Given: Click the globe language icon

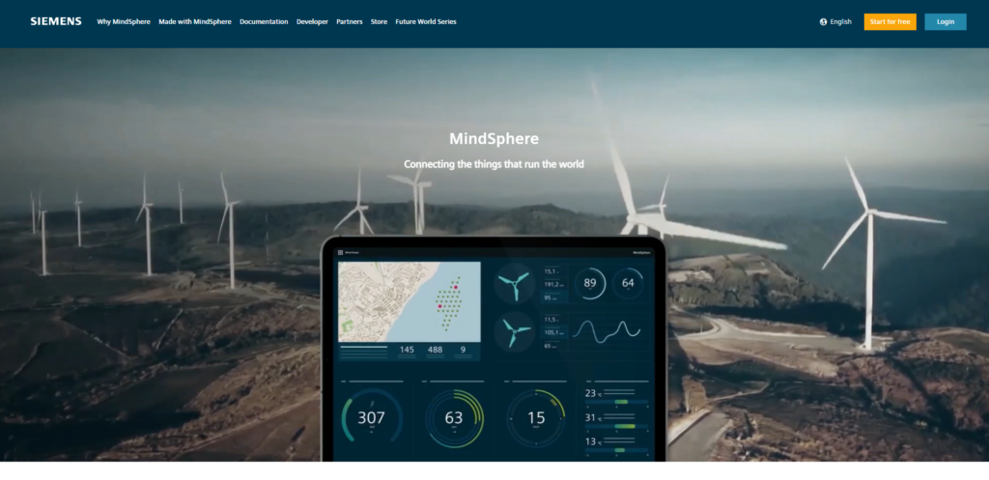Looking at the screenshot, I should tap(823, 21).
